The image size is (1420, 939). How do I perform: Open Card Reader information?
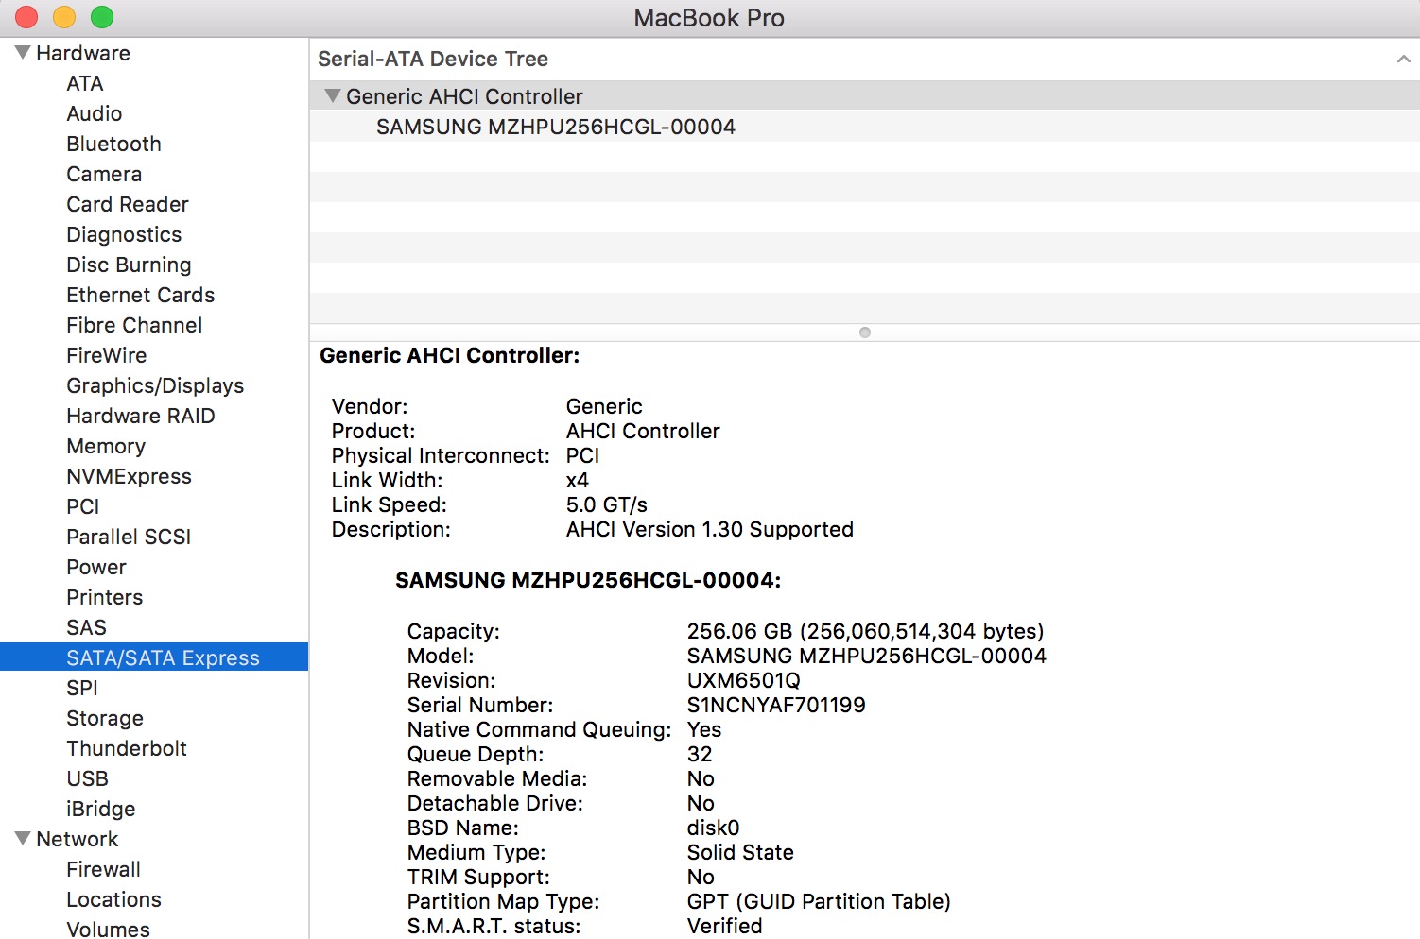128,204
